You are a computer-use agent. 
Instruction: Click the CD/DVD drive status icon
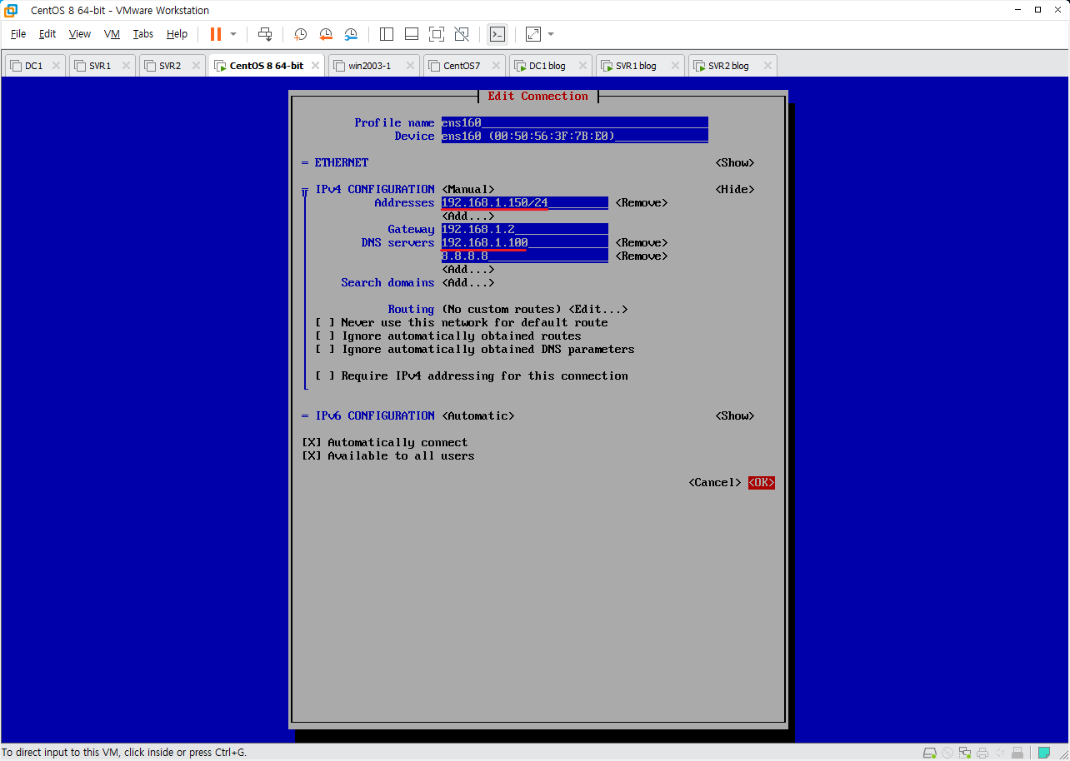click(947, 753)
